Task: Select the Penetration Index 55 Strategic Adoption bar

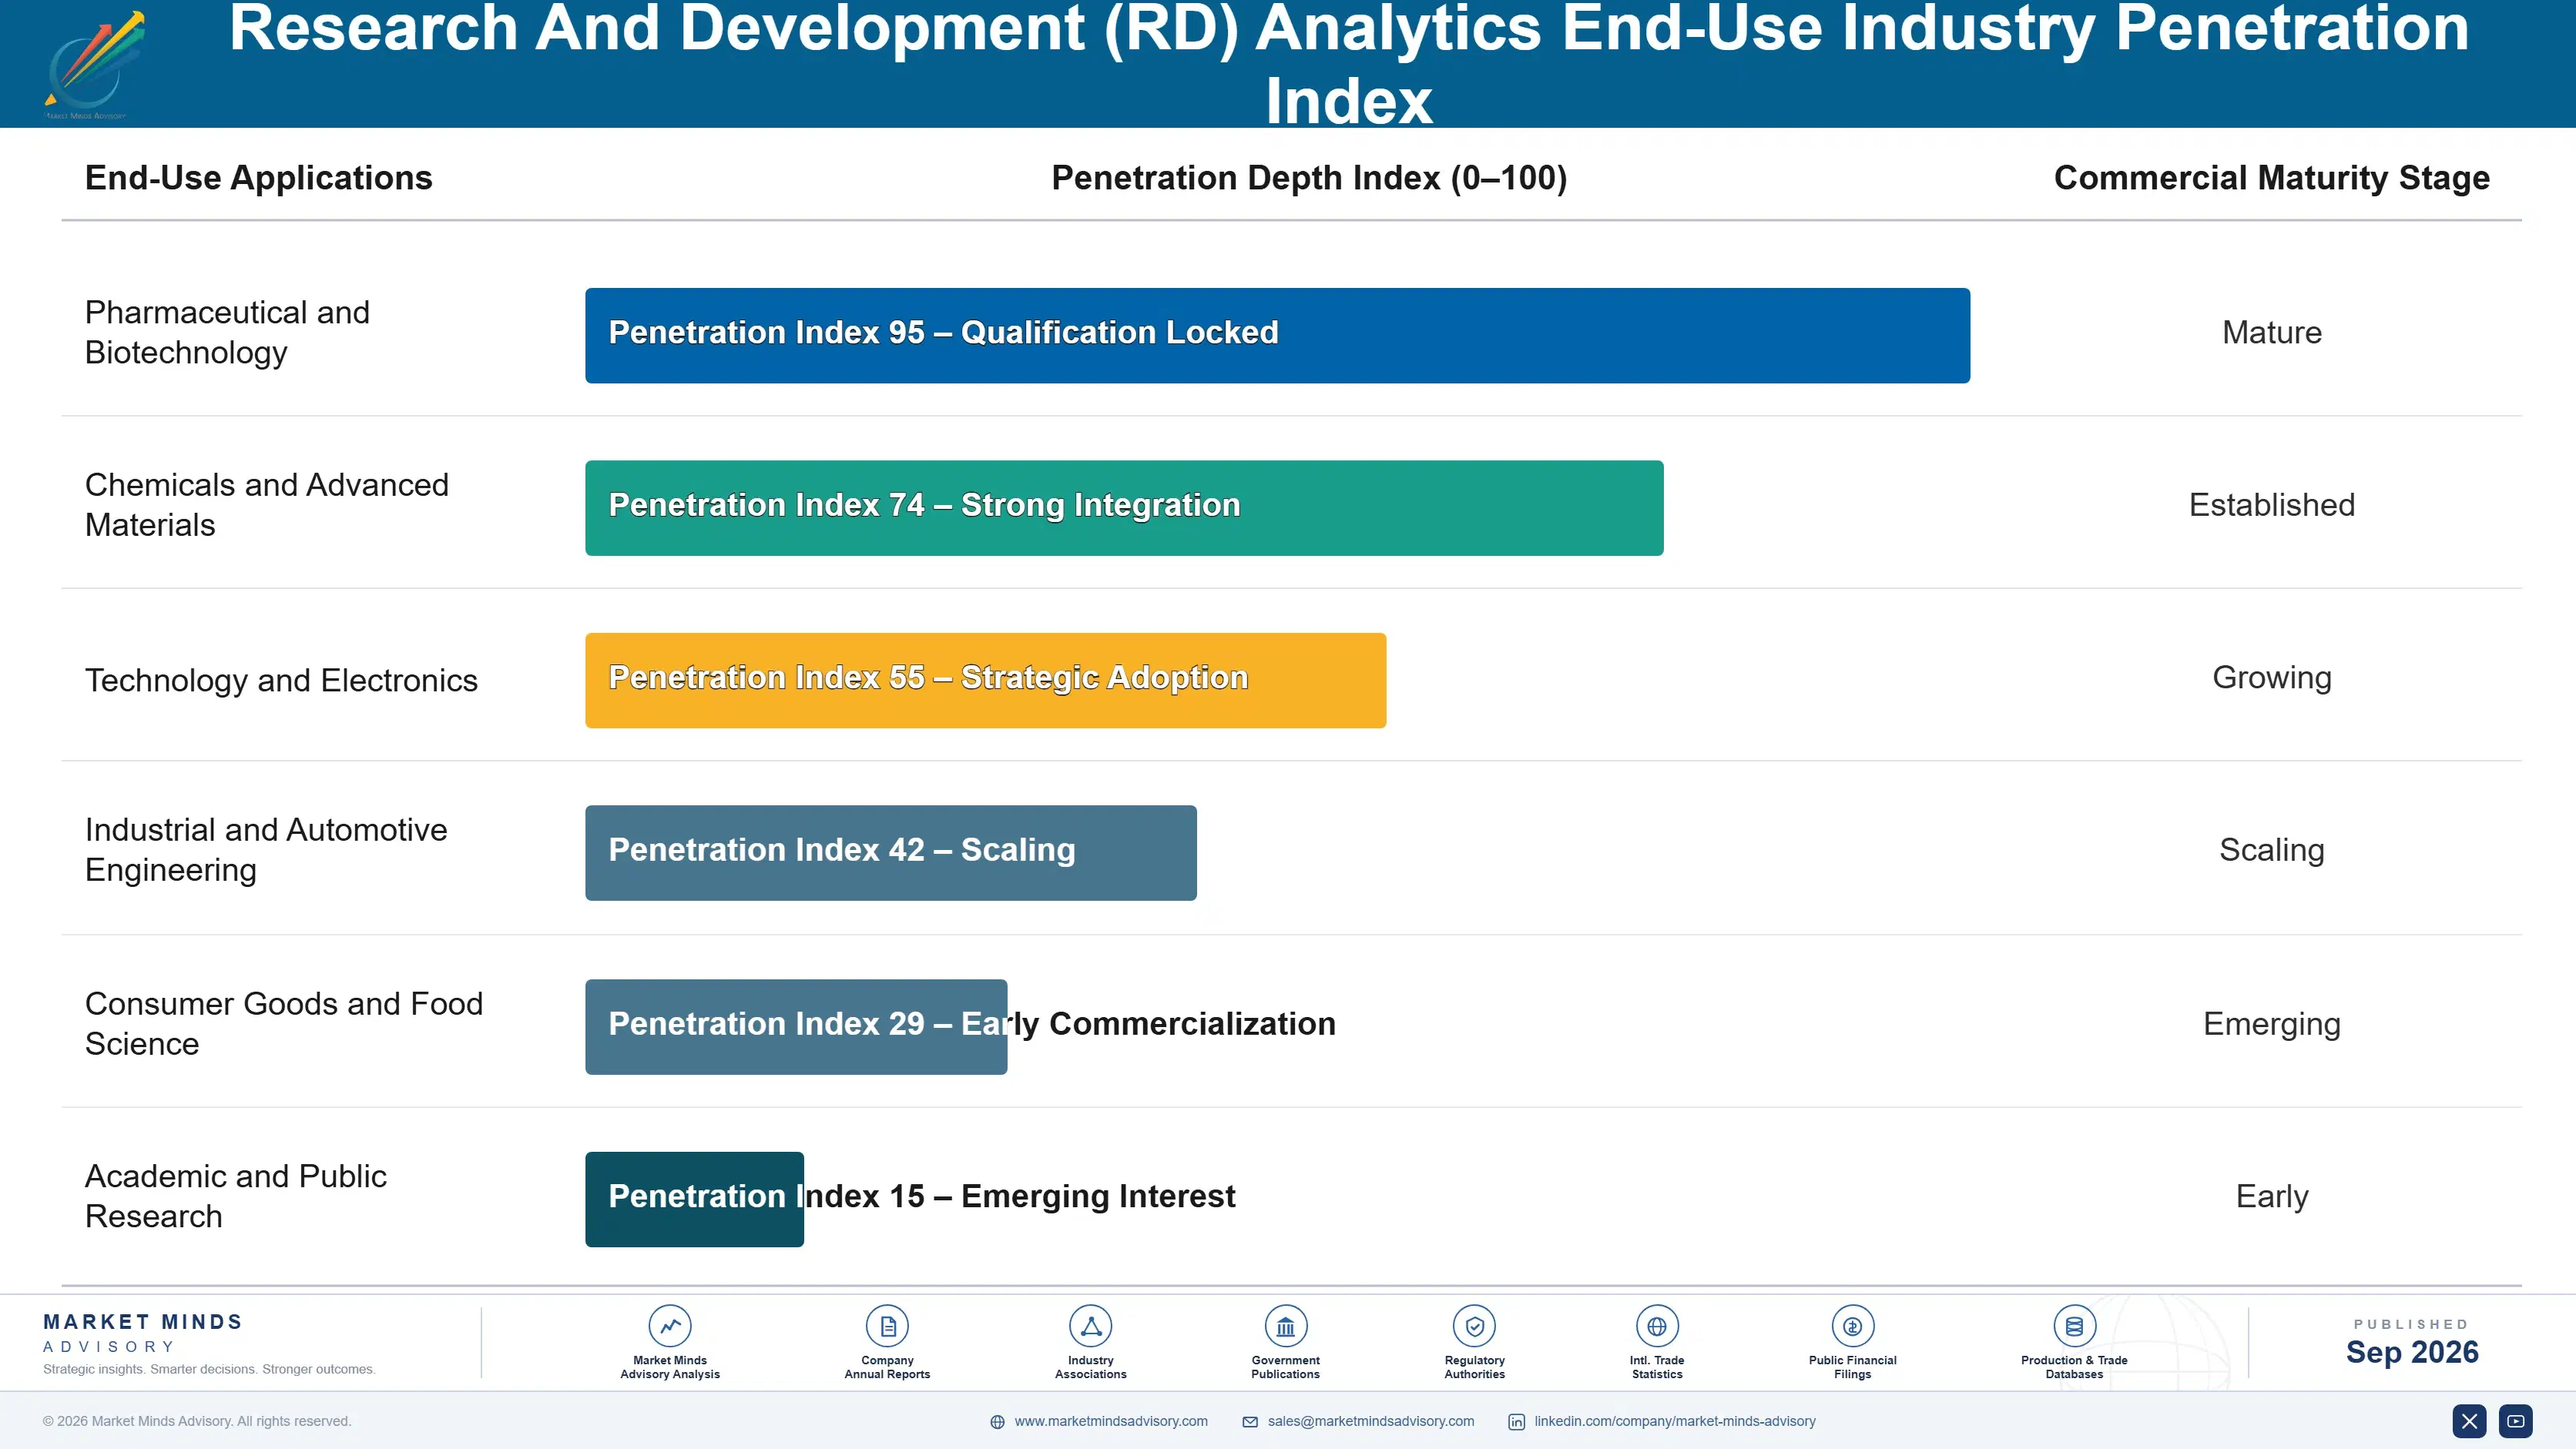Action: click(x=985, y=681)
